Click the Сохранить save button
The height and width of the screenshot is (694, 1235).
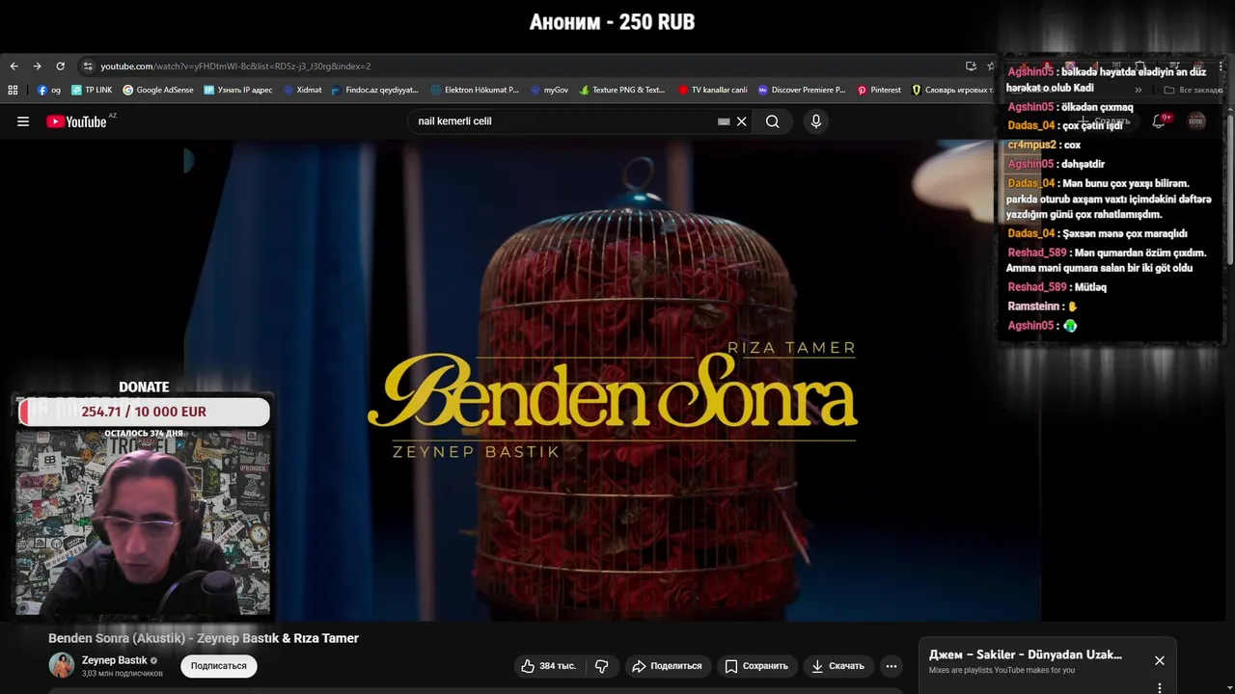tap(756, 666)
